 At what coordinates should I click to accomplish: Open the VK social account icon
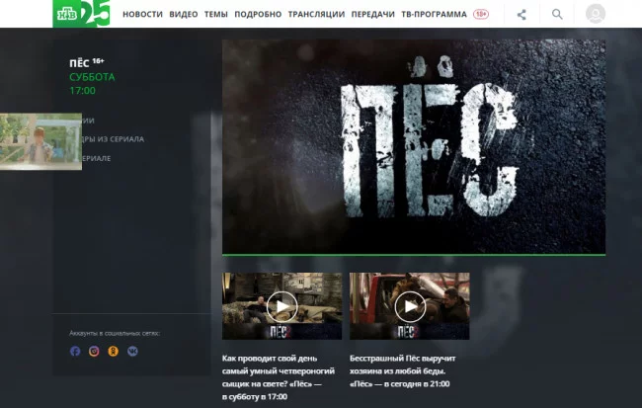click(x=132, y=351)
